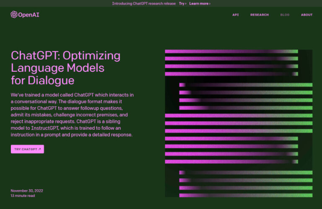Click the chevron arrow after Learn more
The height and width of the screenshot is (209, 322).
210,4
